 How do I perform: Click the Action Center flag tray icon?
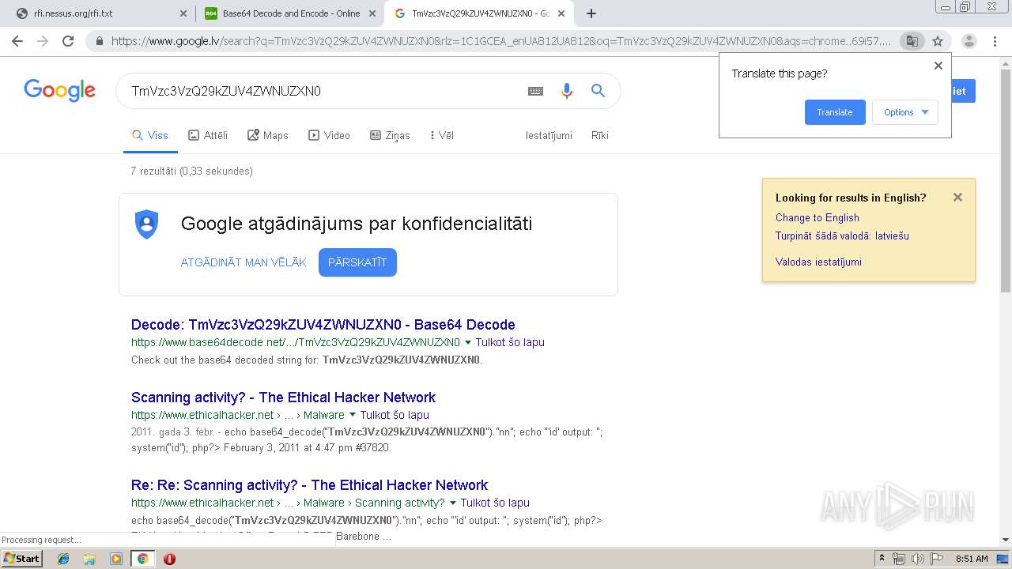click(936, 559)
